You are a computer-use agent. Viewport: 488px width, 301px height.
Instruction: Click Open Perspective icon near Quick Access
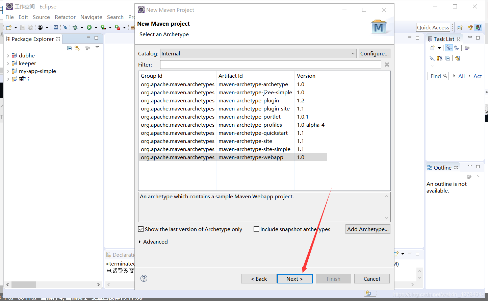(x=460, y=28)
